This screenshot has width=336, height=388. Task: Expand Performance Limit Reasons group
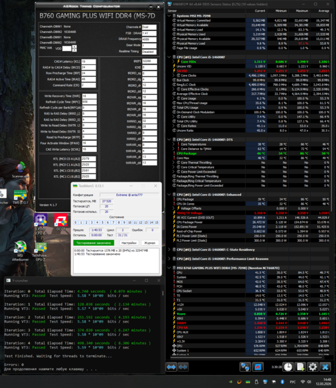pos(169,259)
